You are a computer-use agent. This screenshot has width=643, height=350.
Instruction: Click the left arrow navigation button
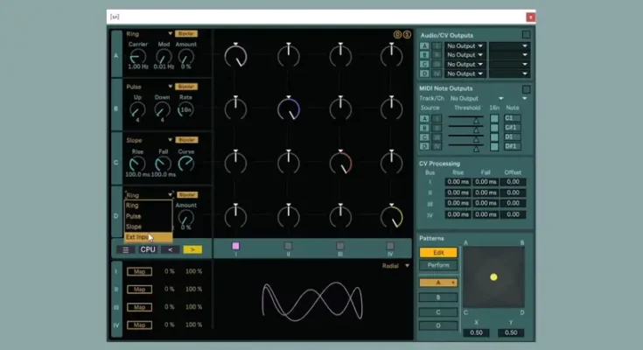(170, 249)
